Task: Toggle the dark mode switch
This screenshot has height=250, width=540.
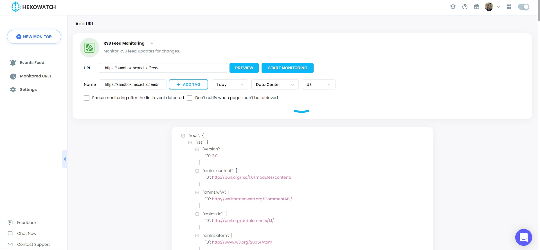Action: point(523,7)
